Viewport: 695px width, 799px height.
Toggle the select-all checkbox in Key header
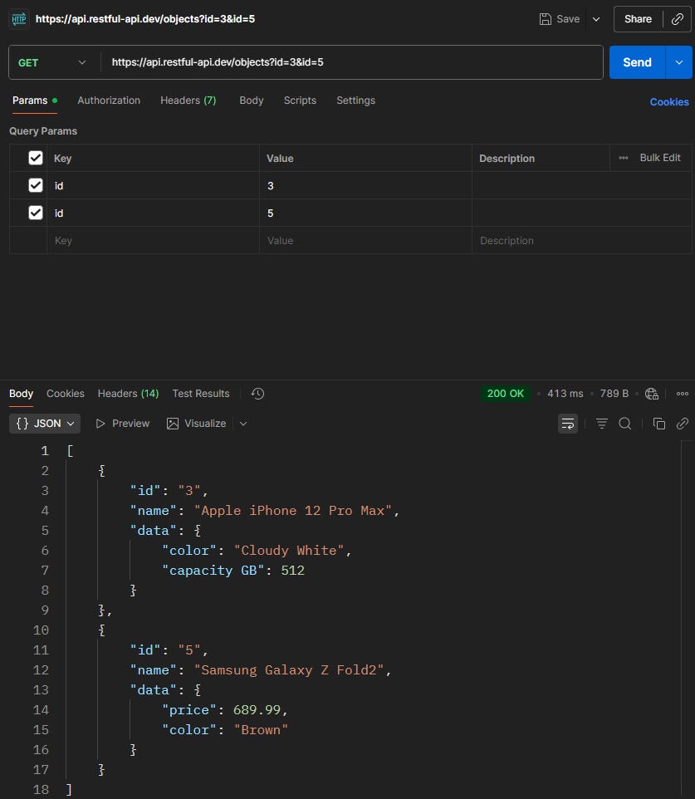point(36,158)
